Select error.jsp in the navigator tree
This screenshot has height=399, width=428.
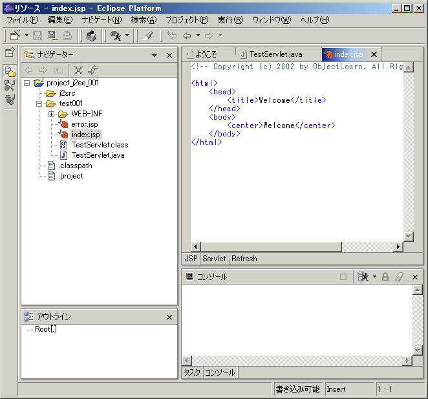tap(84, 124)
